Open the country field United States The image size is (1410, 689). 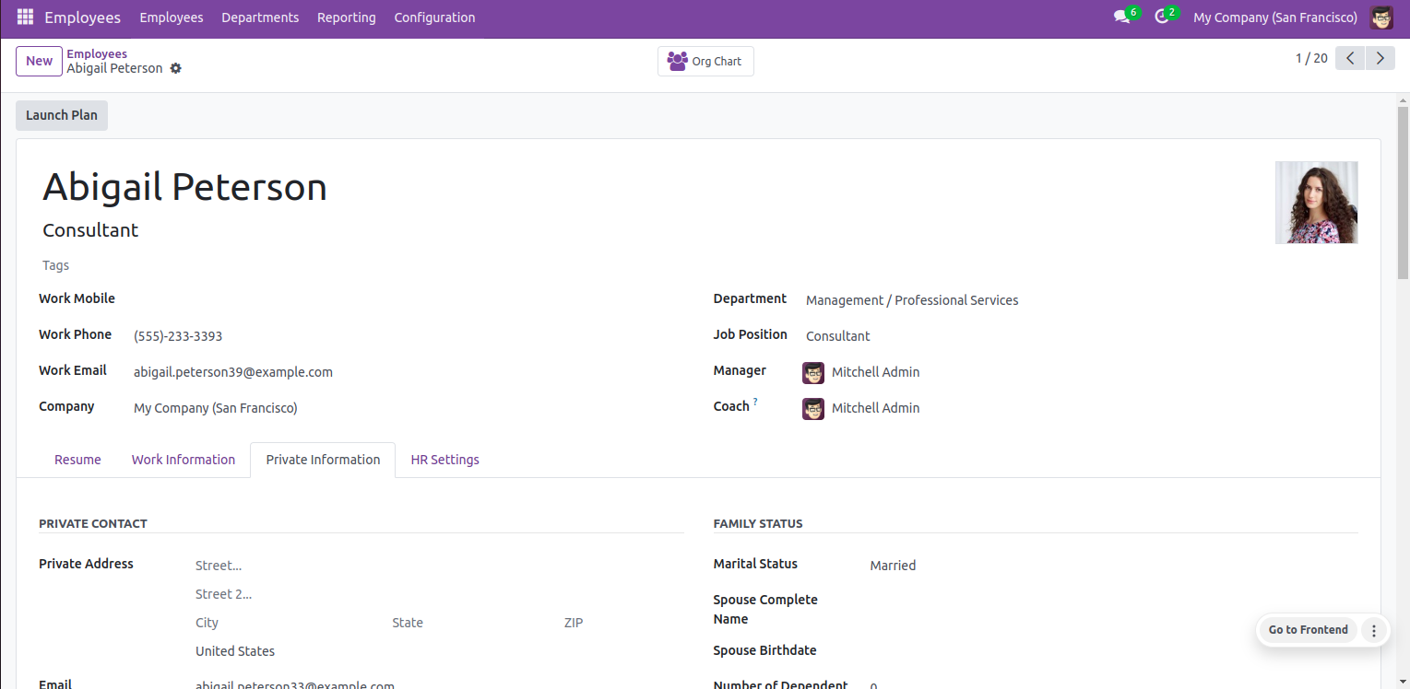tap(439, 651)
